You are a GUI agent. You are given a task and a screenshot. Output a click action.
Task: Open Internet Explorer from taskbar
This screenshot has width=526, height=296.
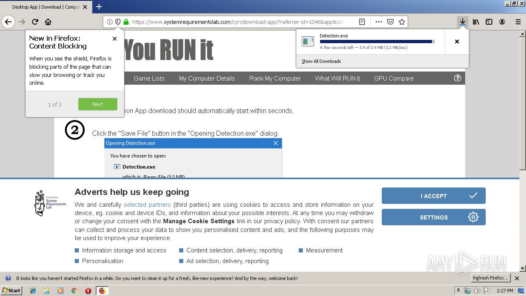[33, 291]
